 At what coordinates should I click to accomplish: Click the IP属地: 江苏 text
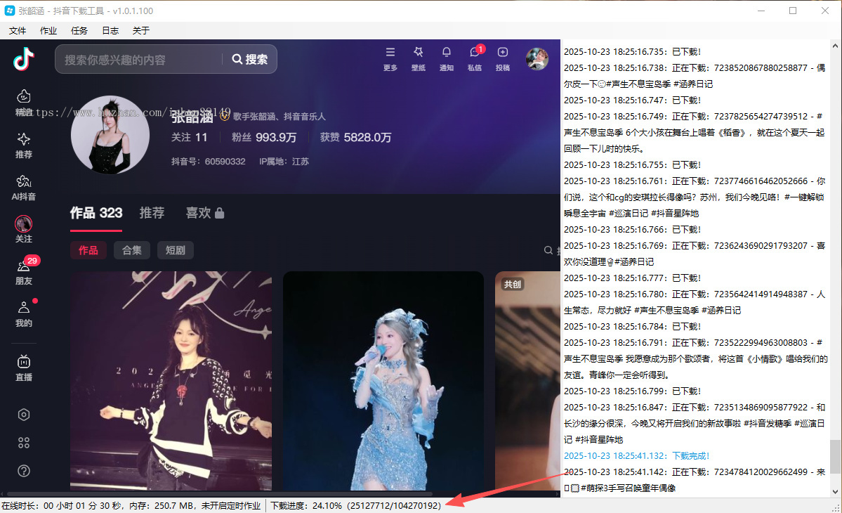284,161
